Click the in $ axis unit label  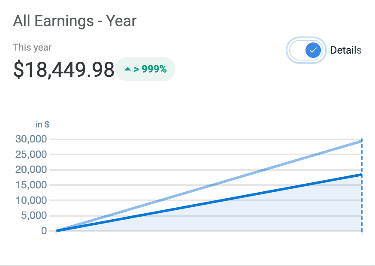tap(42, 124)
